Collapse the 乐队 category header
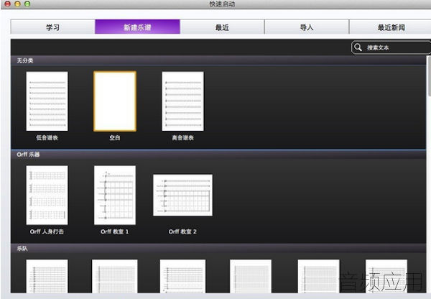Image resolution: width=431 pixels, height=299 pixels. (x=218, y=249)
